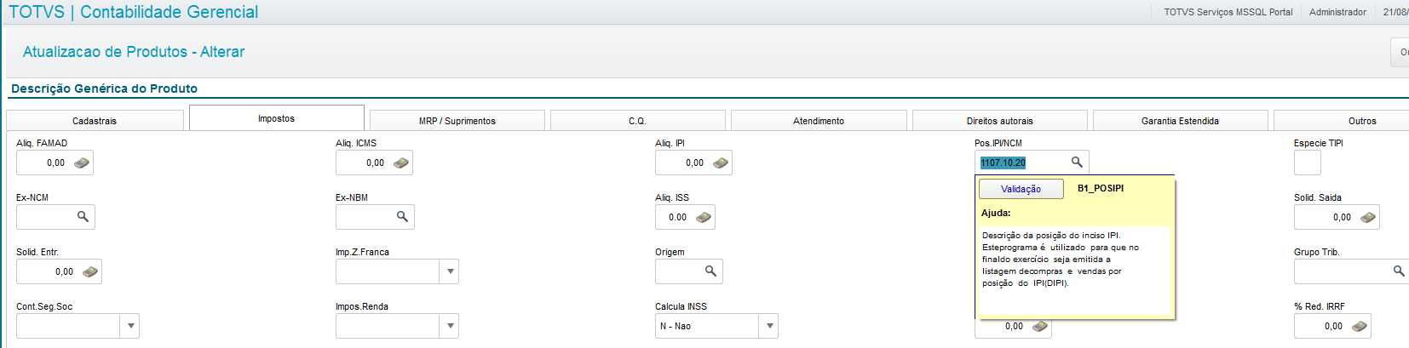Click calculator icon beside Aliq. ICMS
The image size is (1409, 348).
tap(401, 163)
